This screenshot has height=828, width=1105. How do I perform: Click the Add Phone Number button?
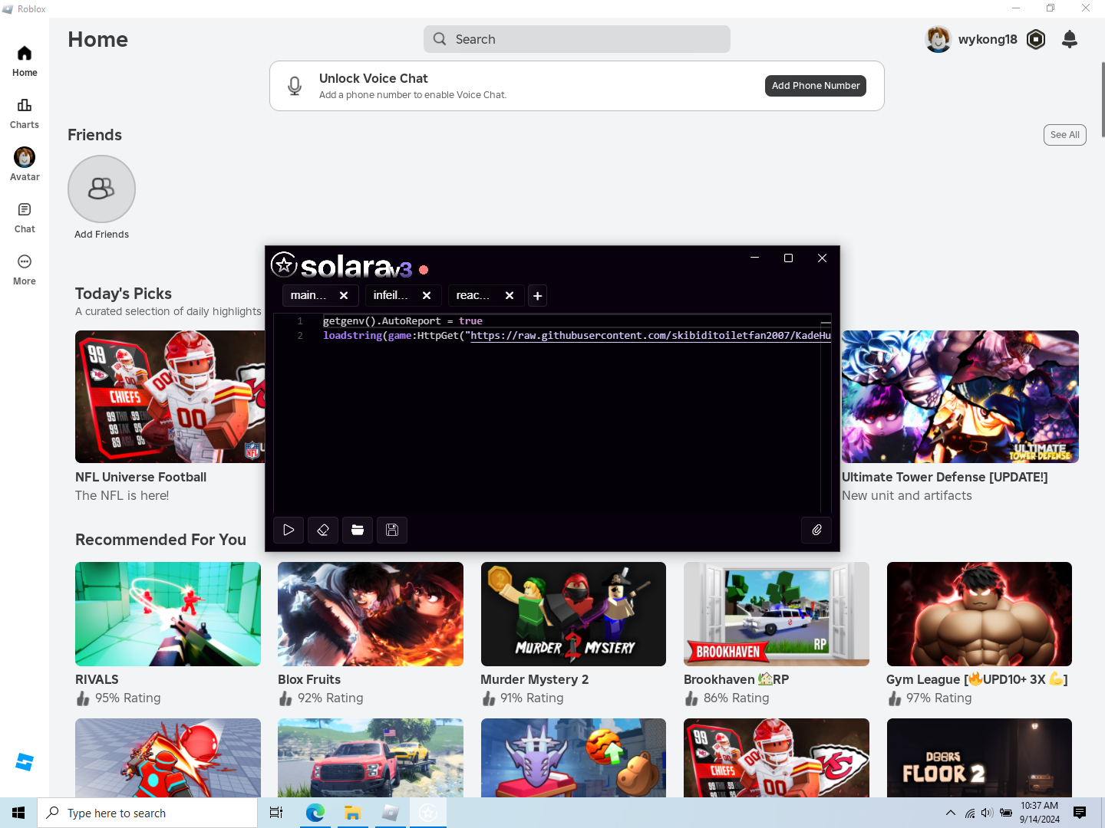coord(816,86)
